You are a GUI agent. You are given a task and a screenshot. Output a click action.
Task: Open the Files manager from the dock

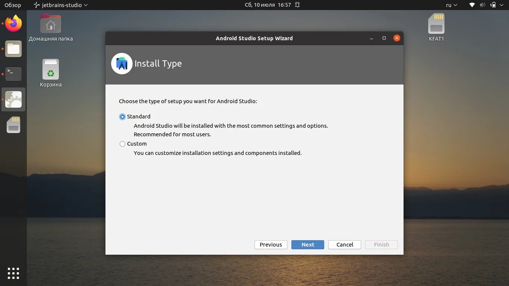tap(13, 49)
